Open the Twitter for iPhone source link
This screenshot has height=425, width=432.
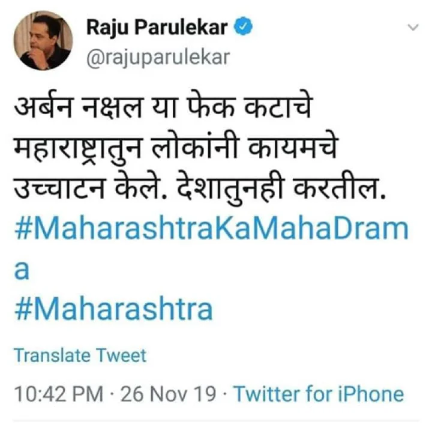(x=319, y=394)
